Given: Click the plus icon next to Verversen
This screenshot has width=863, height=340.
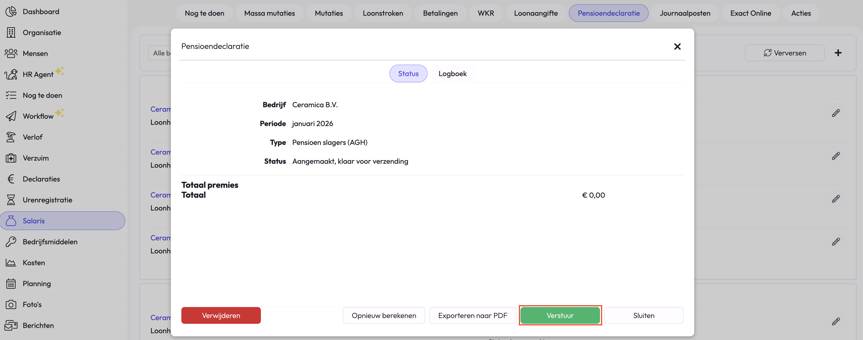Looking at the screenshot, I should pyautogui.click(x=838, y=53).
